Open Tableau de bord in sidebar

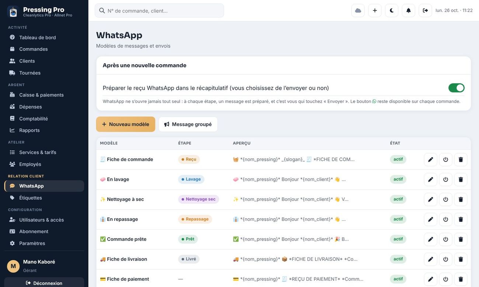pyautogui.click(x=44, y=37)
